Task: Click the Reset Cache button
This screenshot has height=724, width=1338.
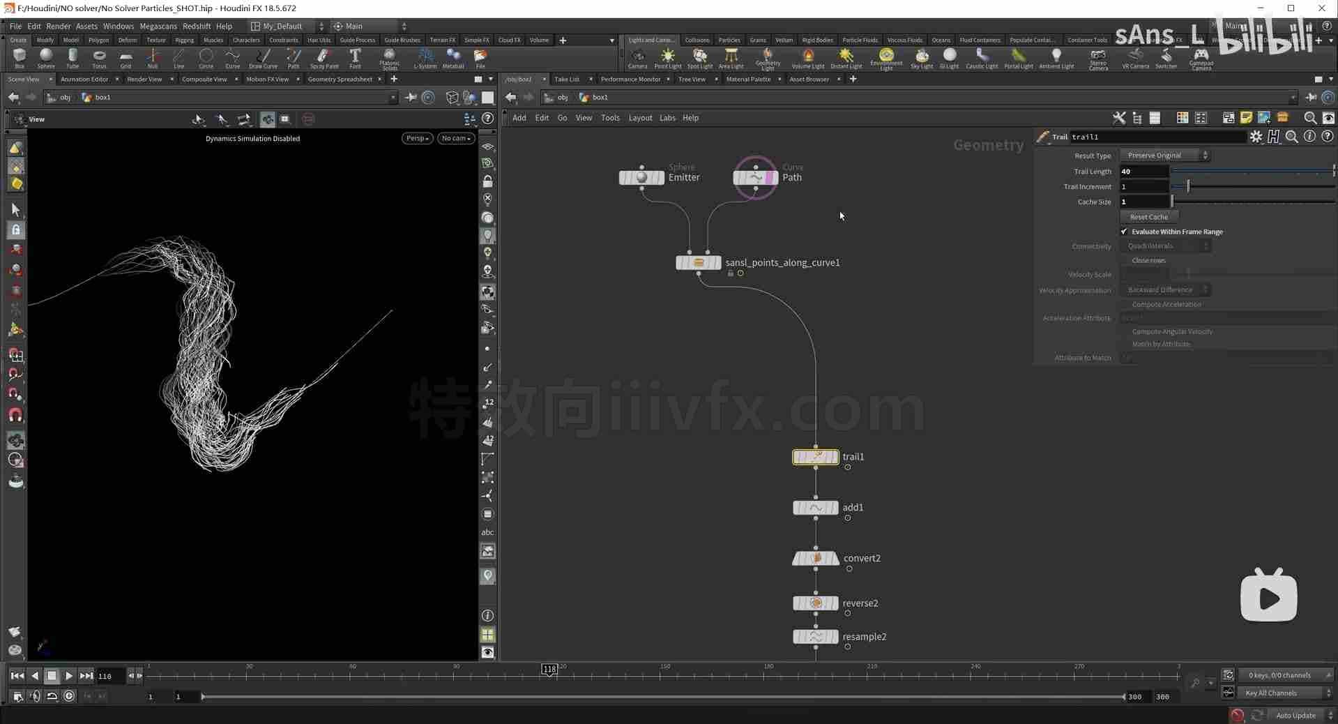Action: (x=1148, y=217)
